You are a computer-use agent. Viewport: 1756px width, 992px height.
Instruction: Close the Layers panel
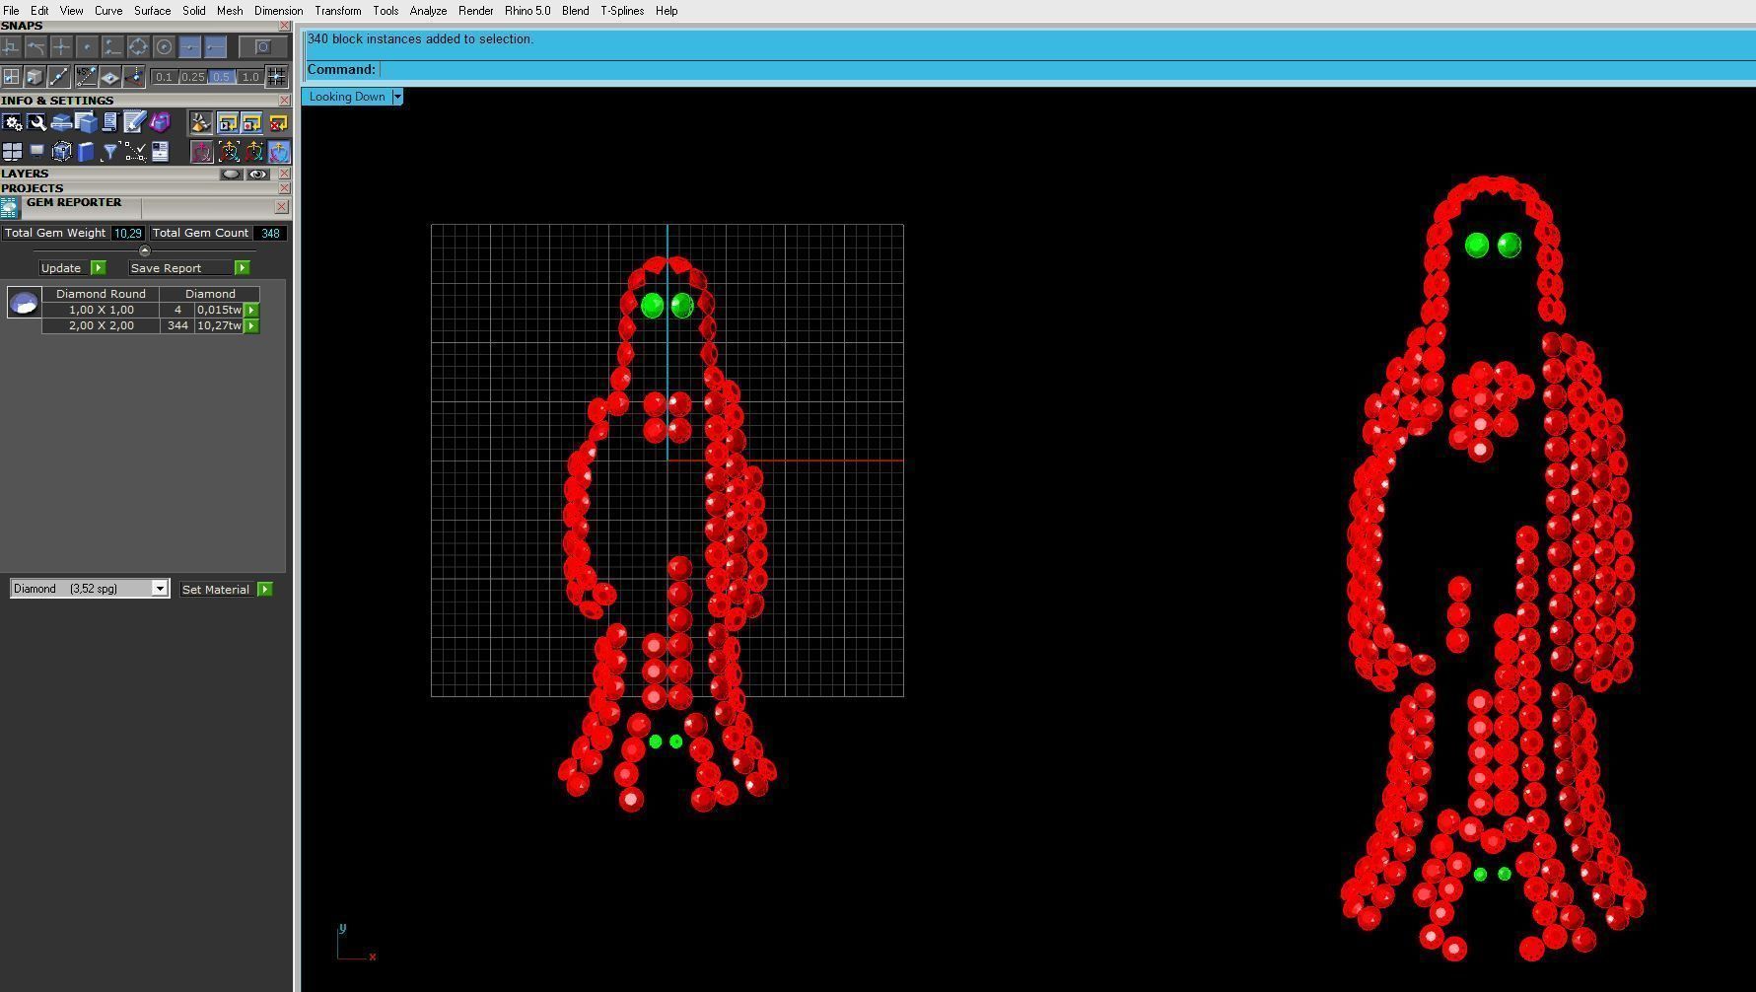click(x=285, y=174)
